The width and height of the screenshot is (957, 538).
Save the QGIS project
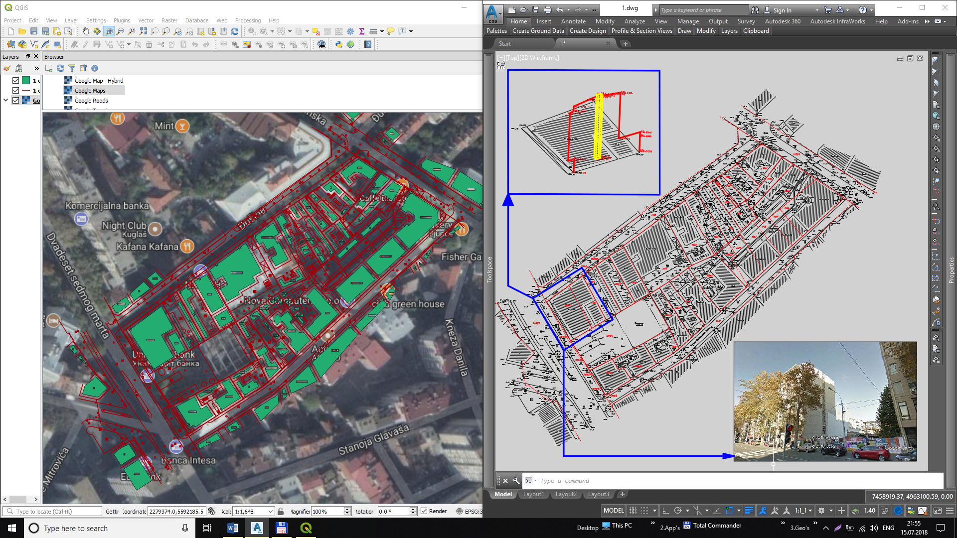34,31
